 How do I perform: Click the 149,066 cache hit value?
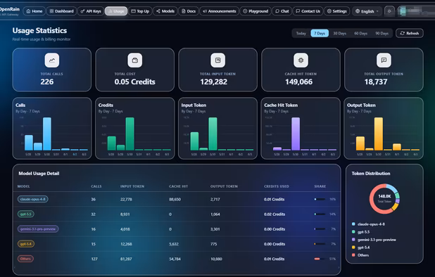pyautogui.click(x=298, y=82)
